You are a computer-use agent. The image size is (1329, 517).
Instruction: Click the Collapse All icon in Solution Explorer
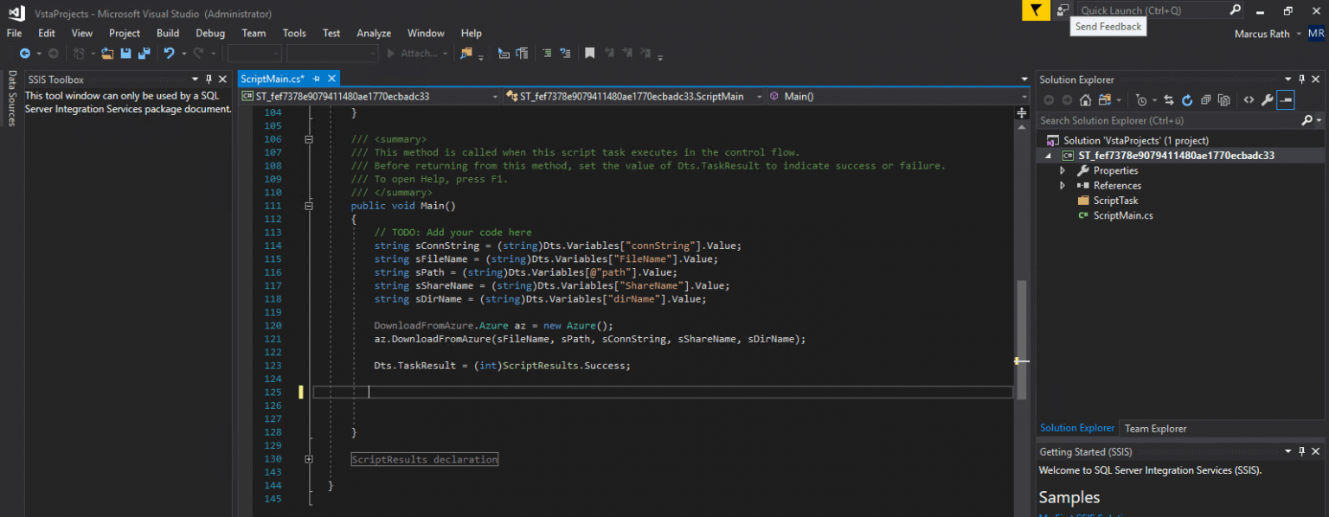click(x=1207, y=99)
